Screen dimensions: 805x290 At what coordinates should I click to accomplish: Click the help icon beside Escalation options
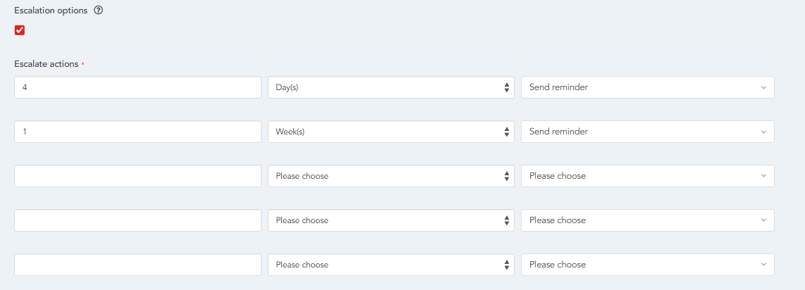[99, 11]
